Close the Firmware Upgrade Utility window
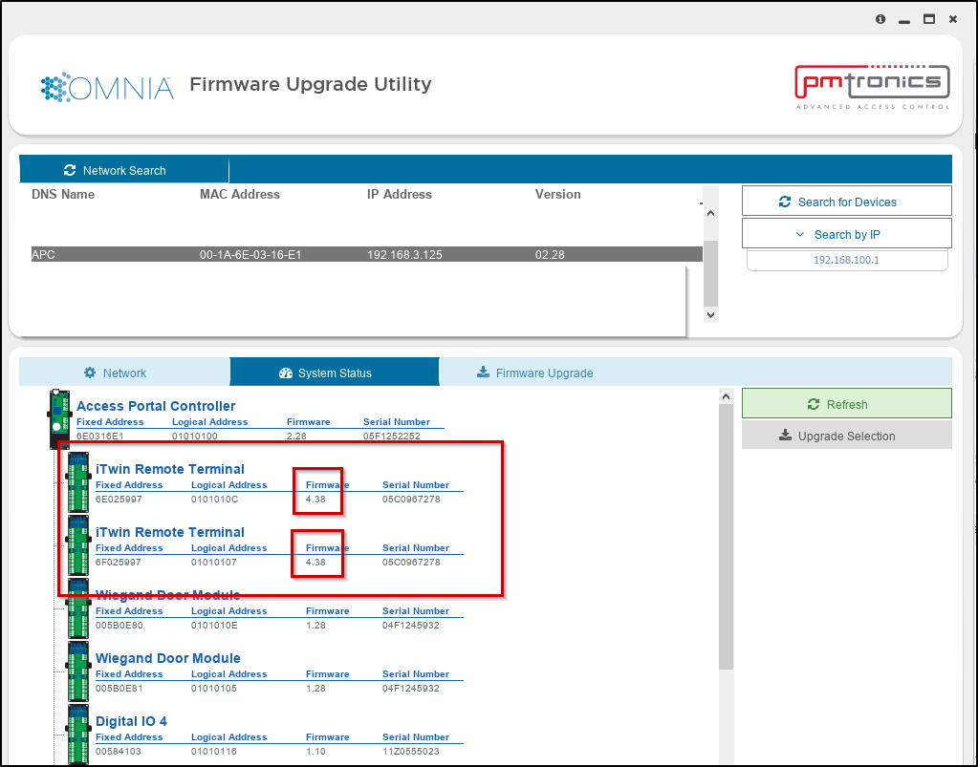 [x=952, y=19]
